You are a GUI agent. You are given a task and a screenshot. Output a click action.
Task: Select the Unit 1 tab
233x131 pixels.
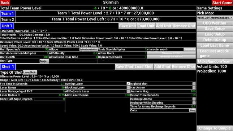[x=7, y=26]
